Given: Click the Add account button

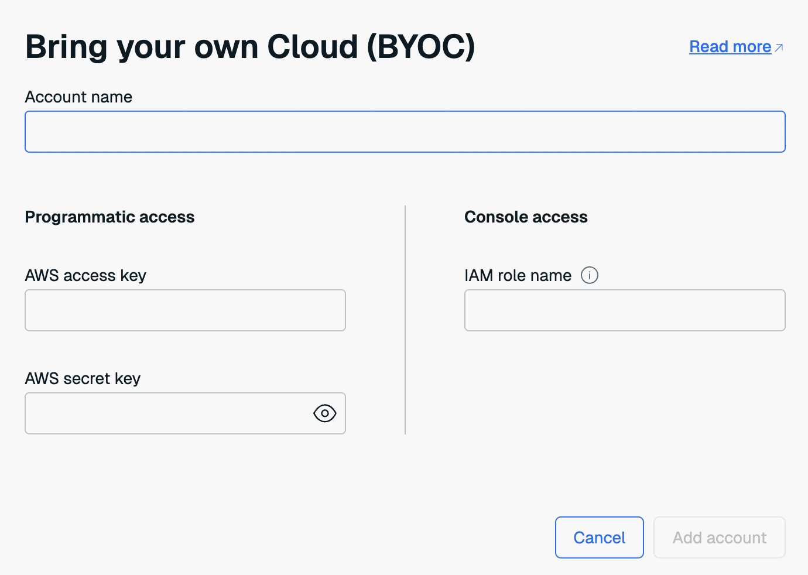Looking at the screenshot, I should [x=719, y=538].
